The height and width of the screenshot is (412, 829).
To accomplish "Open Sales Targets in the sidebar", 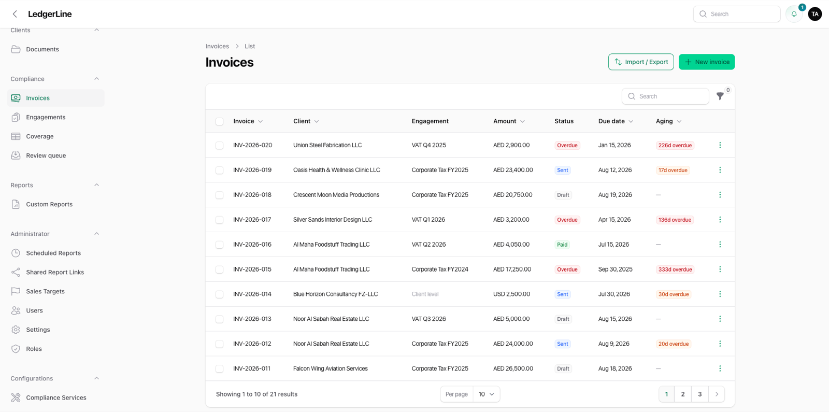I will [x=56, y=291].
